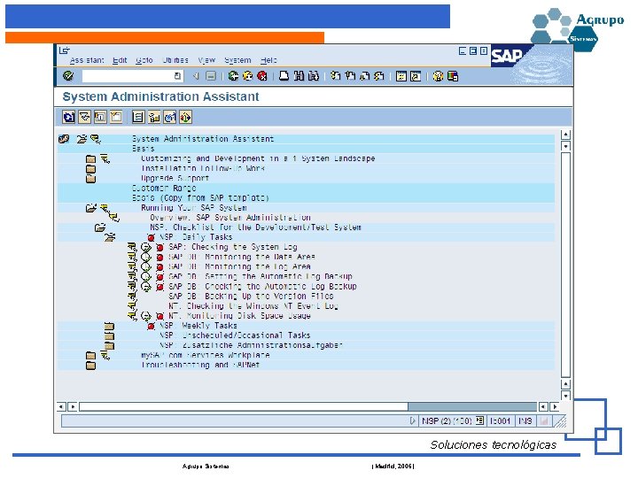Collapse the Running Your SAP System folder
Viewport: 638px width, 478px height.
point(91,208)
